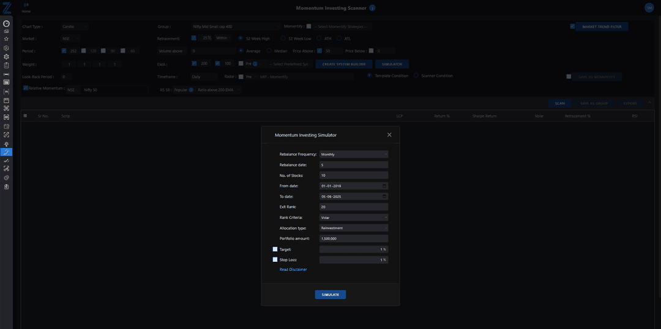This screenshot has height=329, width=661.
Task: Click the Z app logo at top-left
Action: coord(6,7)
